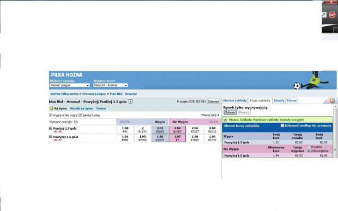Screen dimensions: 338x211
Task: Switch to the Obstaw zakłady tab
Action: [235, 101]
